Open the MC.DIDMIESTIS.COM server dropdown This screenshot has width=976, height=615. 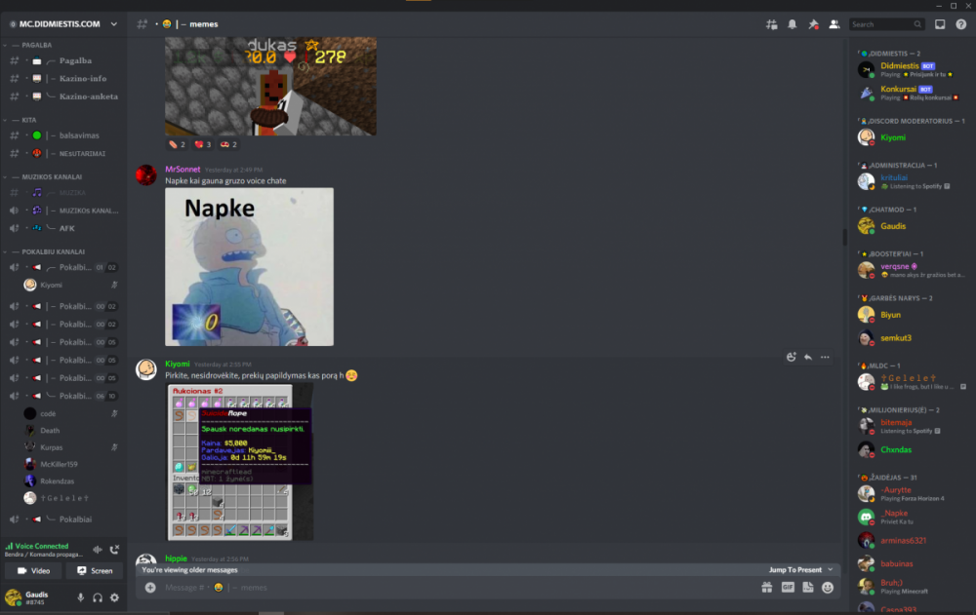pos(64,24)
